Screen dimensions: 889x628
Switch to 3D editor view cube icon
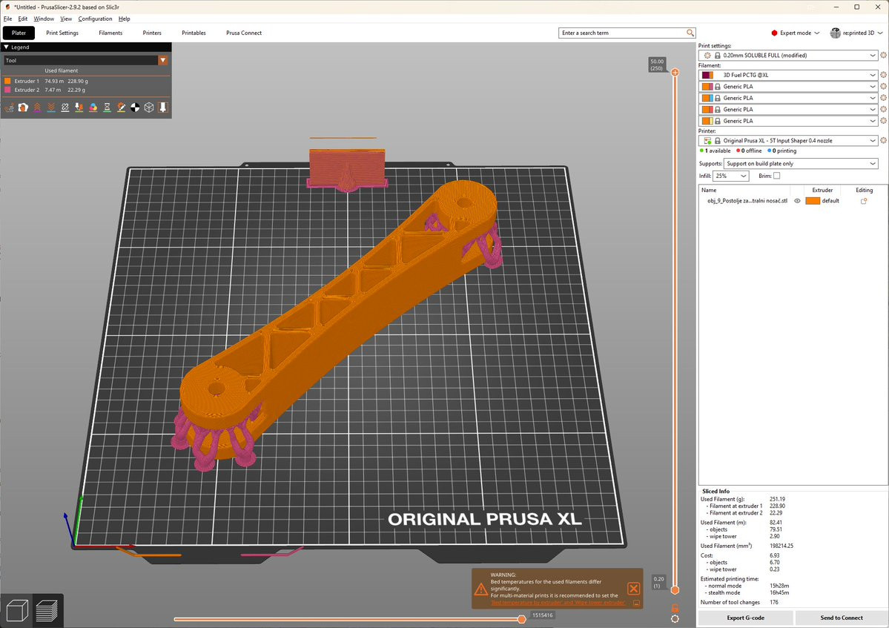[17, 610]
